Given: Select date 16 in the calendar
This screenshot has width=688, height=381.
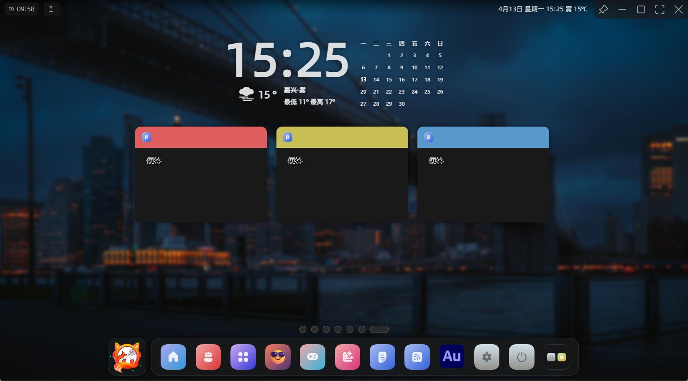Looking at the screenshot, I should click(402, 79).
